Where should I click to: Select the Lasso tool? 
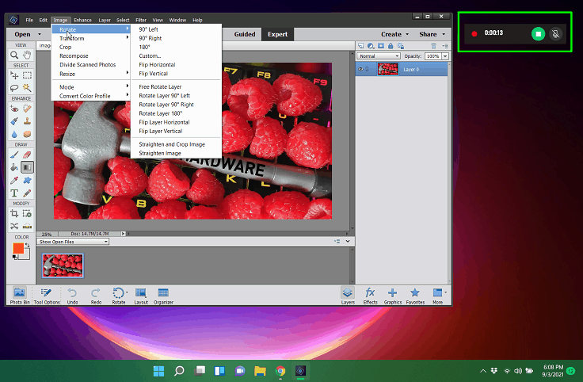14,88
